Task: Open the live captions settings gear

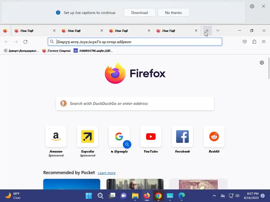Action: pos(252,6)
